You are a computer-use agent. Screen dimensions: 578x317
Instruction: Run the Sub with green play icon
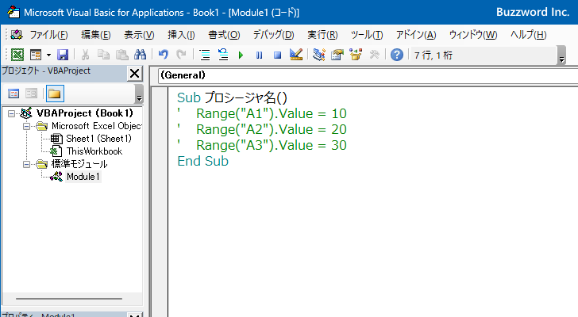241,55
